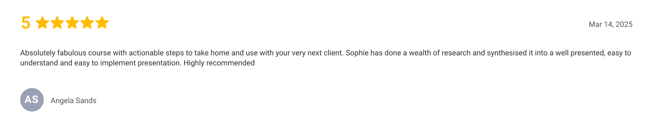Click the year 2025 in the date
The image size is (657, 124).
pos(624,24)
